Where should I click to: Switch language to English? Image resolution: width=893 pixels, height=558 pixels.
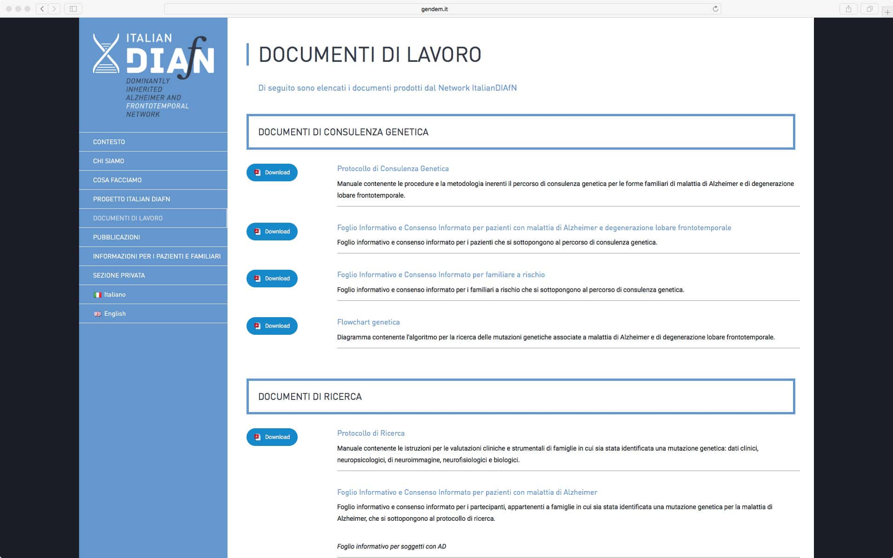tap(153, 313)
